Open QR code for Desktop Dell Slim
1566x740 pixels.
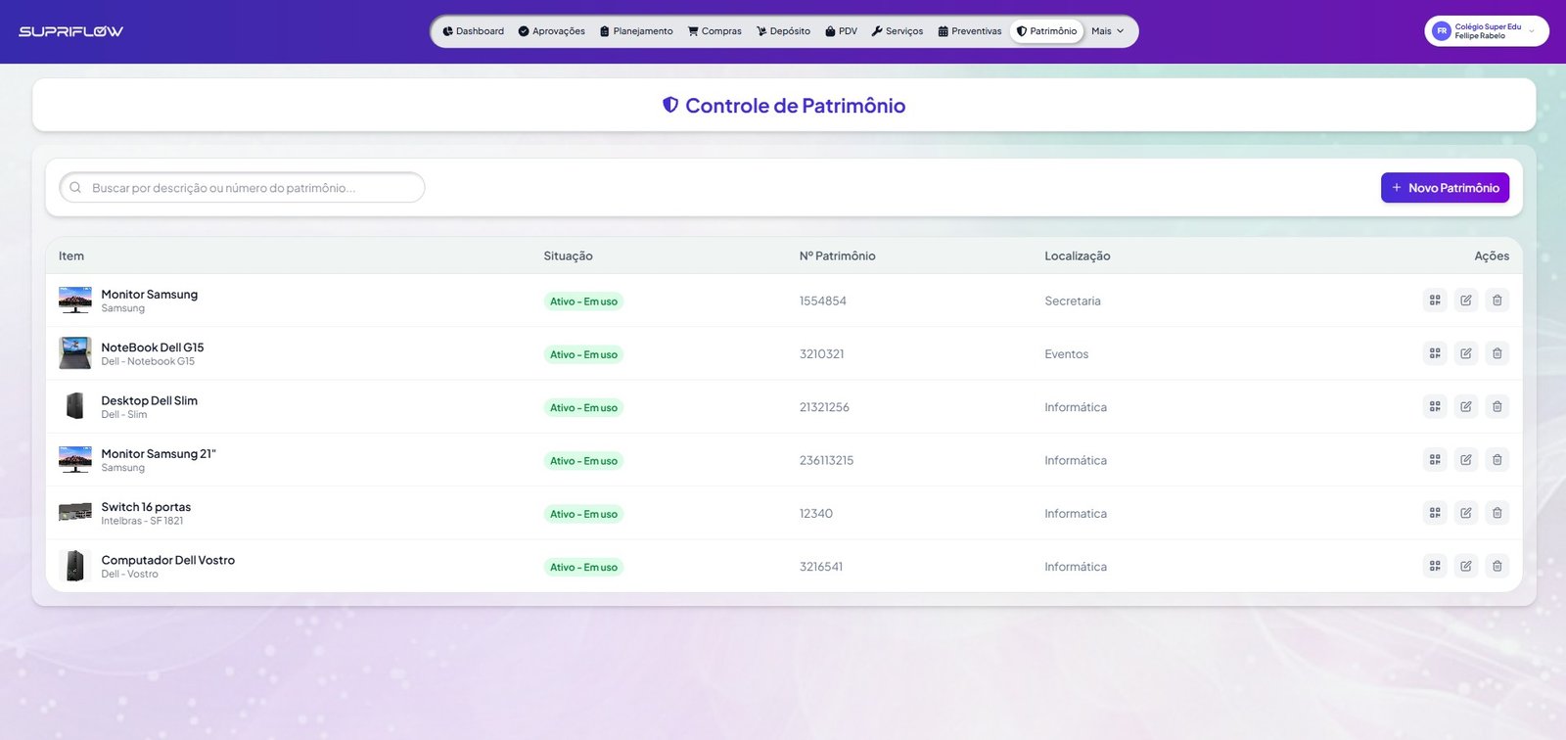1435,406
